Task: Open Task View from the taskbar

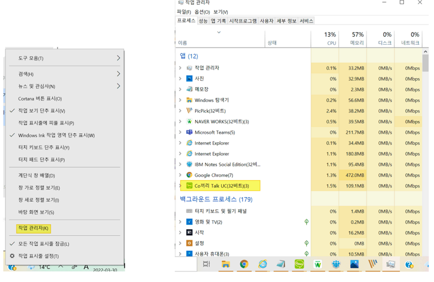Action: (206, 264)
